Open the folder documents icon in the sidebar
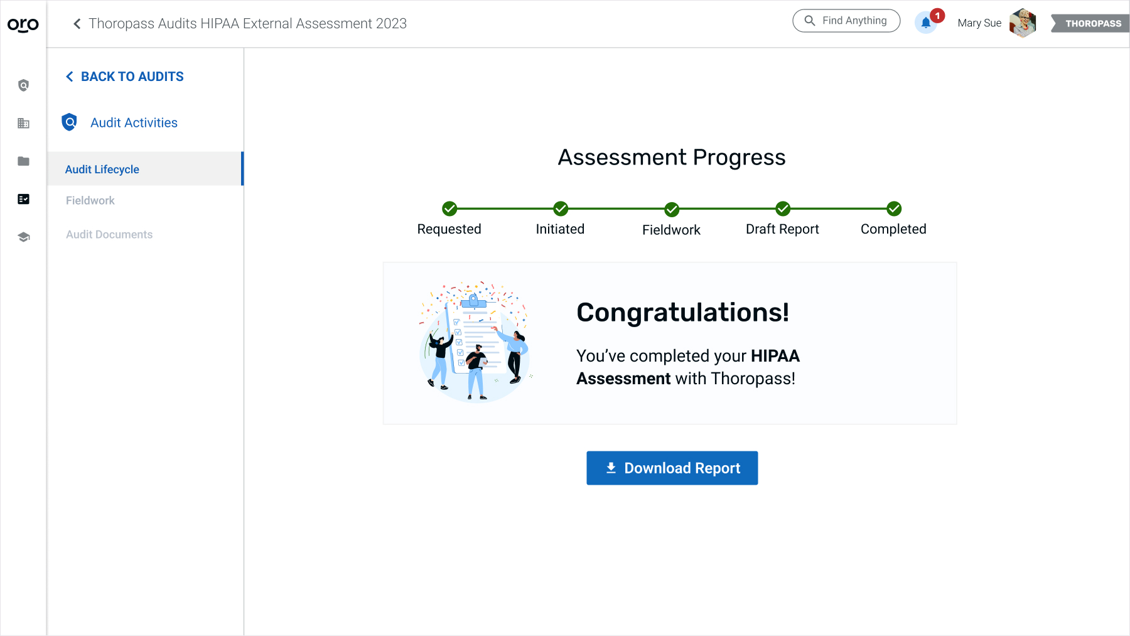The height and width of the screenshot is (636, 1130). (x=23, y=161)
